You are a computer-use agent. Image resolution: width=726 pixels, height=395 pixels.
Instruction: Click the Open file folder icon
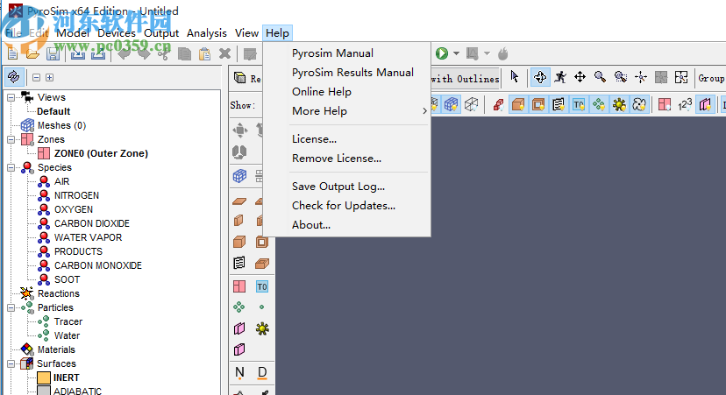click(32, 53)
